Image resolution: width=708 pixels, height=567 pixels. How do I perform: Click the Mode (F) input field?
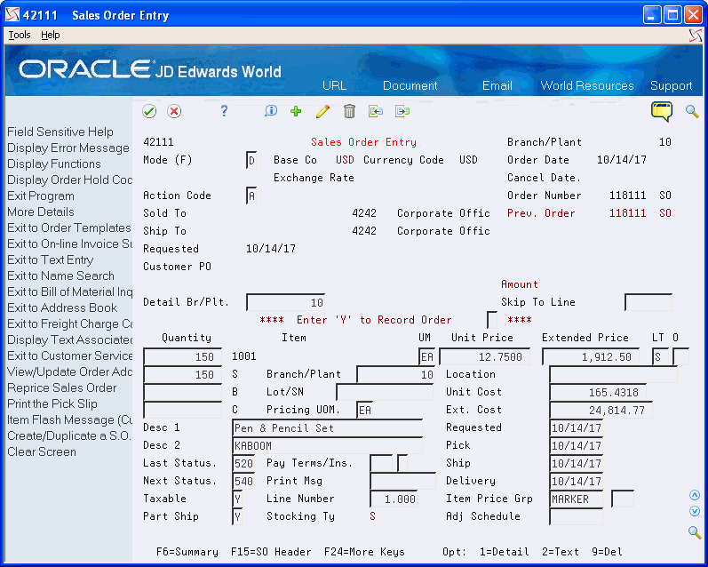pos(251,160)
